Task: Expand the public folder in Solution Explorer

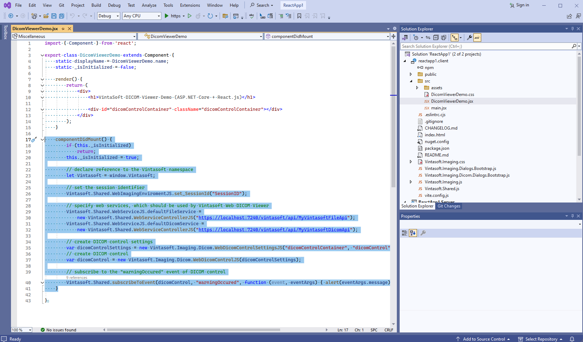Action: 411,74
